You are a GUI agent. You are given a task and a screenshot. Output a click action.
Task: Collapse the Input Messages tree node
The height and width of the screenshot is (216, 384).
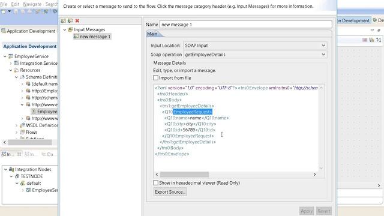(65, 29)
